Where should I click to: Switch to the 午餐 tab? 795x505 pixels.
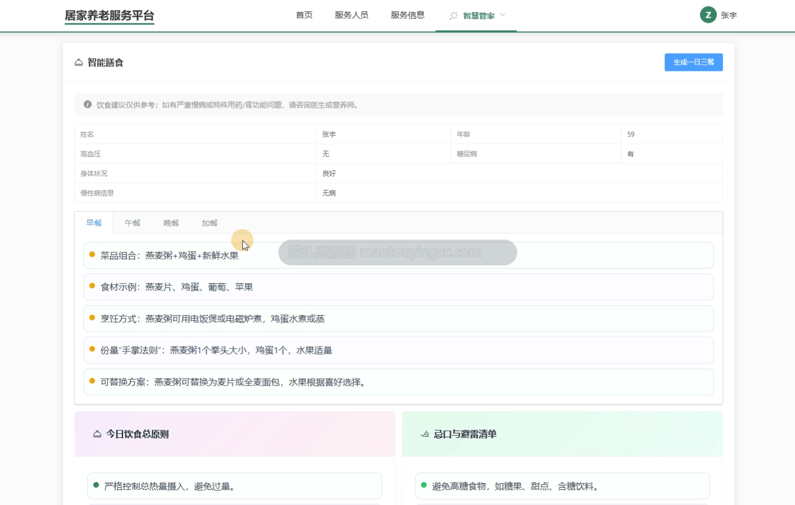click(132, 223)
